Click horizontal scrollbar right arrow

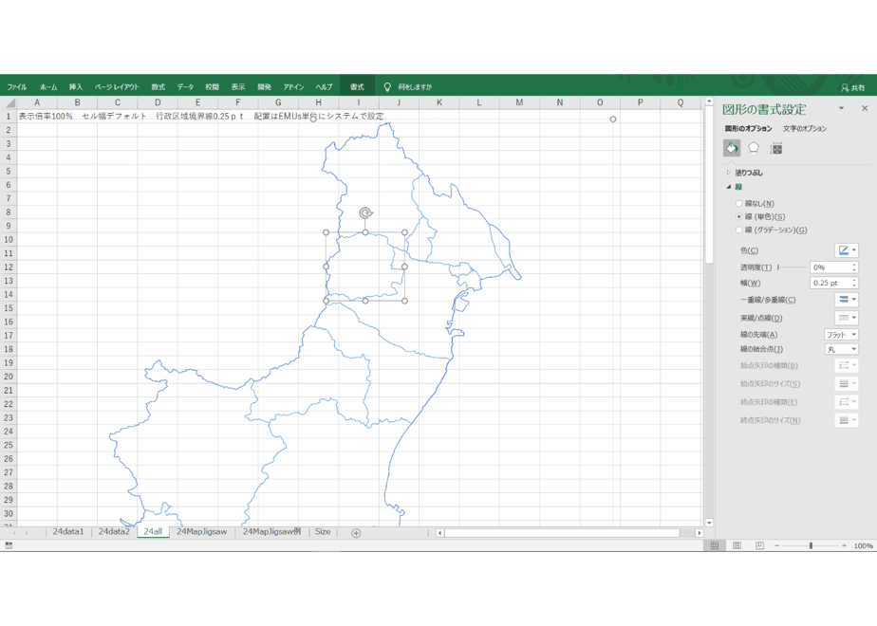(x=699, y=533)
